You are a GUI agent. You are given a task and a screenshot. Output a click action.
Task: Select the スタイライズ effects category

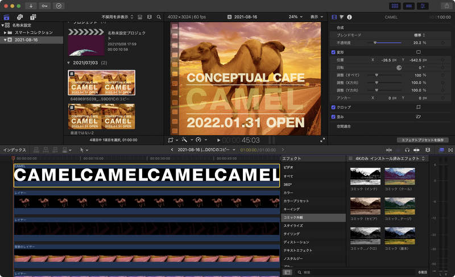click(x=313, y=226)
